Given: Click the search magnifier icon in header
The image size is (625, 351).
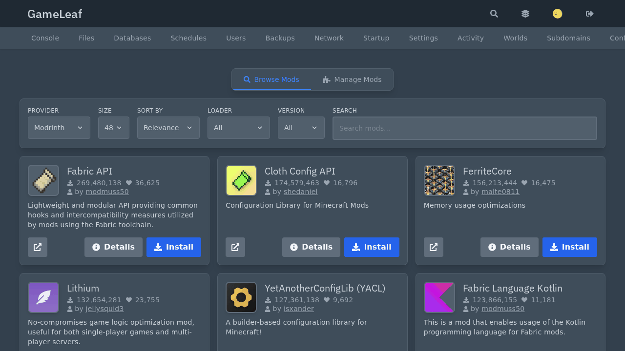Looking at the screenshot, I should coord(494,14).
